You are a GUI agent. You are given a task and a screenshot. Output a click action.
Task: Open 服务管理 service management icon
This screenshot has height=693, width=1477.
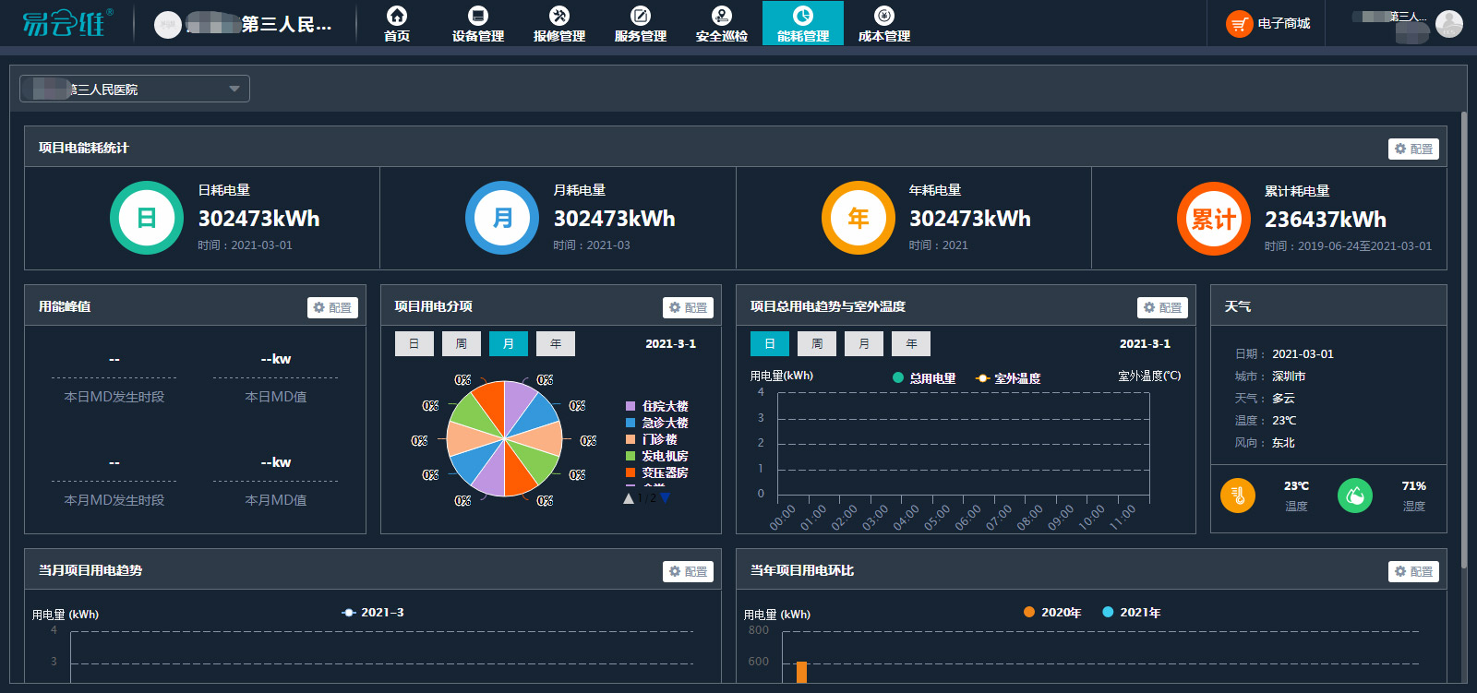tap(641, 16)
